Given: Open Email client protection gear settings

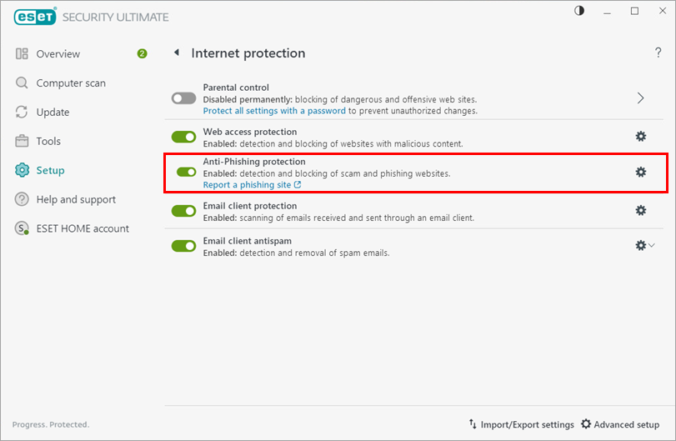Looking at the screenshot, I should click(x=640, y=211).
